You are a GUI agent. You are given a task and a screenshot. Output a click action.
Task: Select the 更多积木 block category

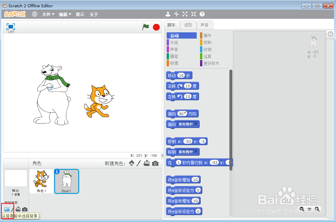(214, 63)
